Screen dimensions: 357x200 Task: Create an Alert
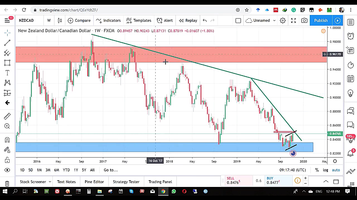tap(165, 21)
